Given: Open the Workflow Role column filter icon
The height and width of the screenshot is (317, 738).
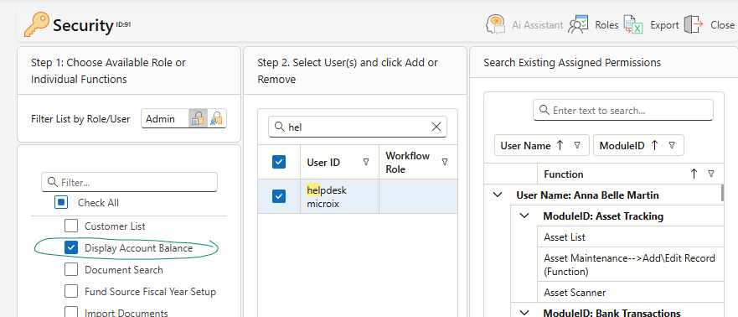Looking at the screenshot, I should [445, 162].
